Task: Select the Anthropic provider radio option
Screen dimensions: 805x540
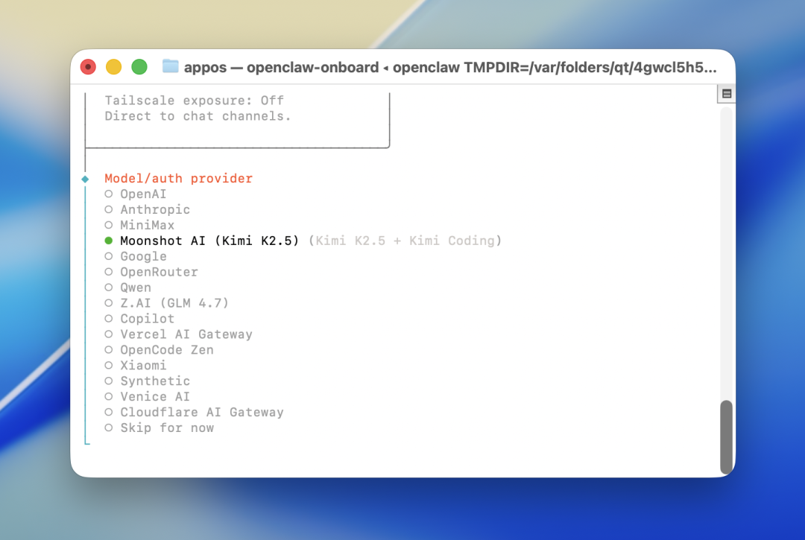Action: [x=154, y=210]
